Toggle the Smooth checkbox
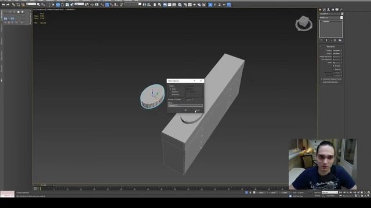 click(x=334, y=66)
